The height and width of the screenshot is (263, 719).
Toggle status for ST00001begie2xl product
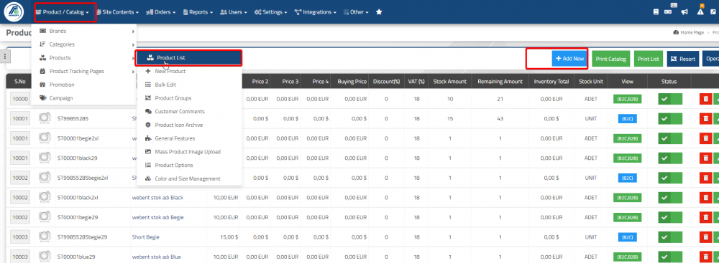(x=670, y=138)
